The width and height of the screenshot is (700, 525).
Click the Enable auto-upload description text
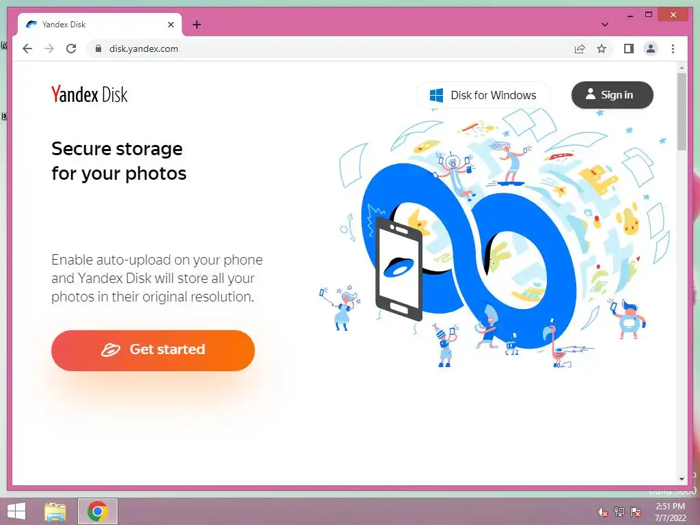point(157,278)
